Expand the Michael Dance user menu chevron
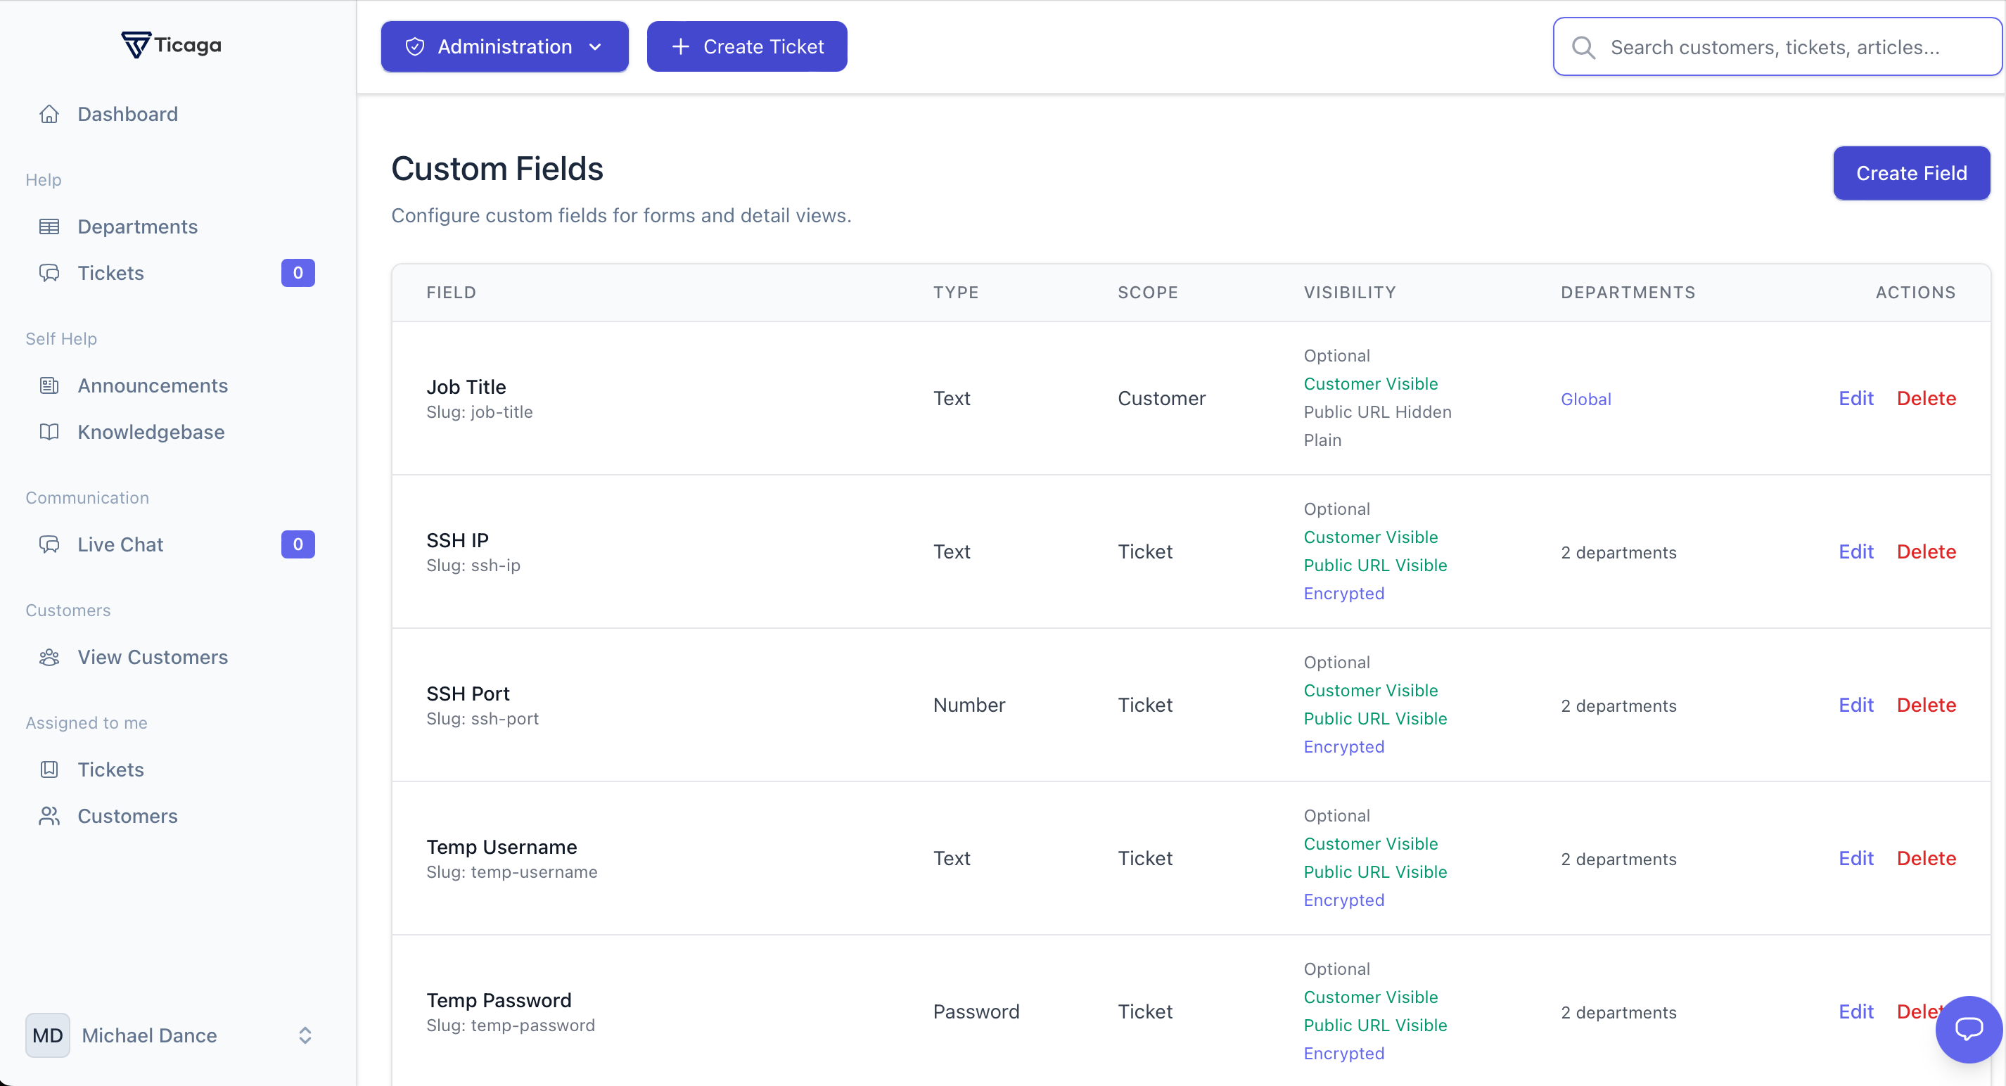Image resolution: width=2006 pixels, height=1086 pixels. coord(305,1035)
